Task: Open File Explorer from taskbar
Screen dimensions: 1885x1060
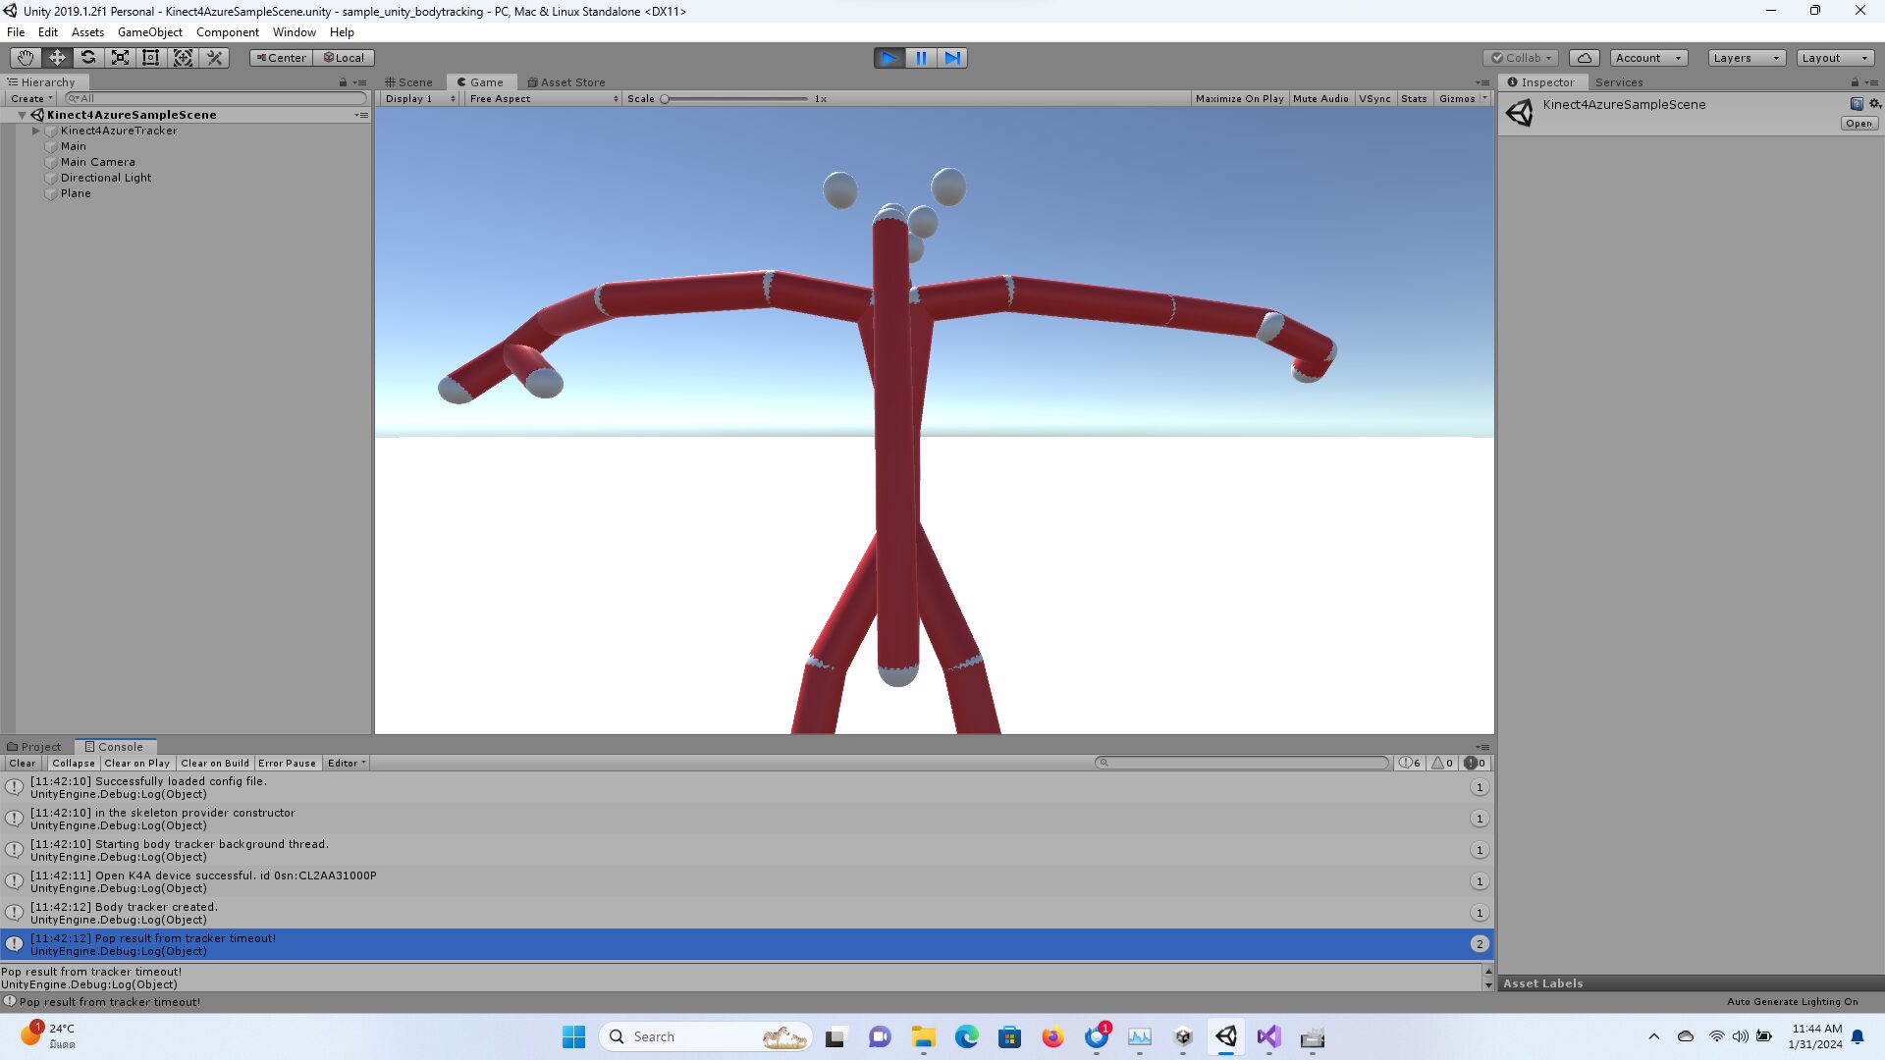Action: pos(923,1036)
